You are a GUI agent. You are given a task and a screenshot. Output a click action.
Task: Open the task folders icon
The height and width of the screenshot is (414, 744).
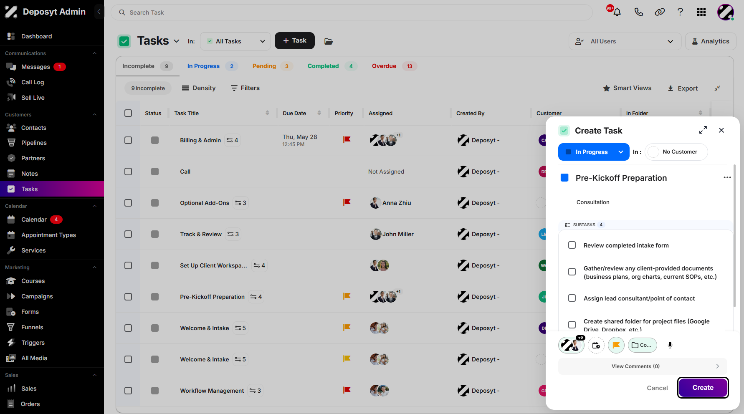click(329, 41)
